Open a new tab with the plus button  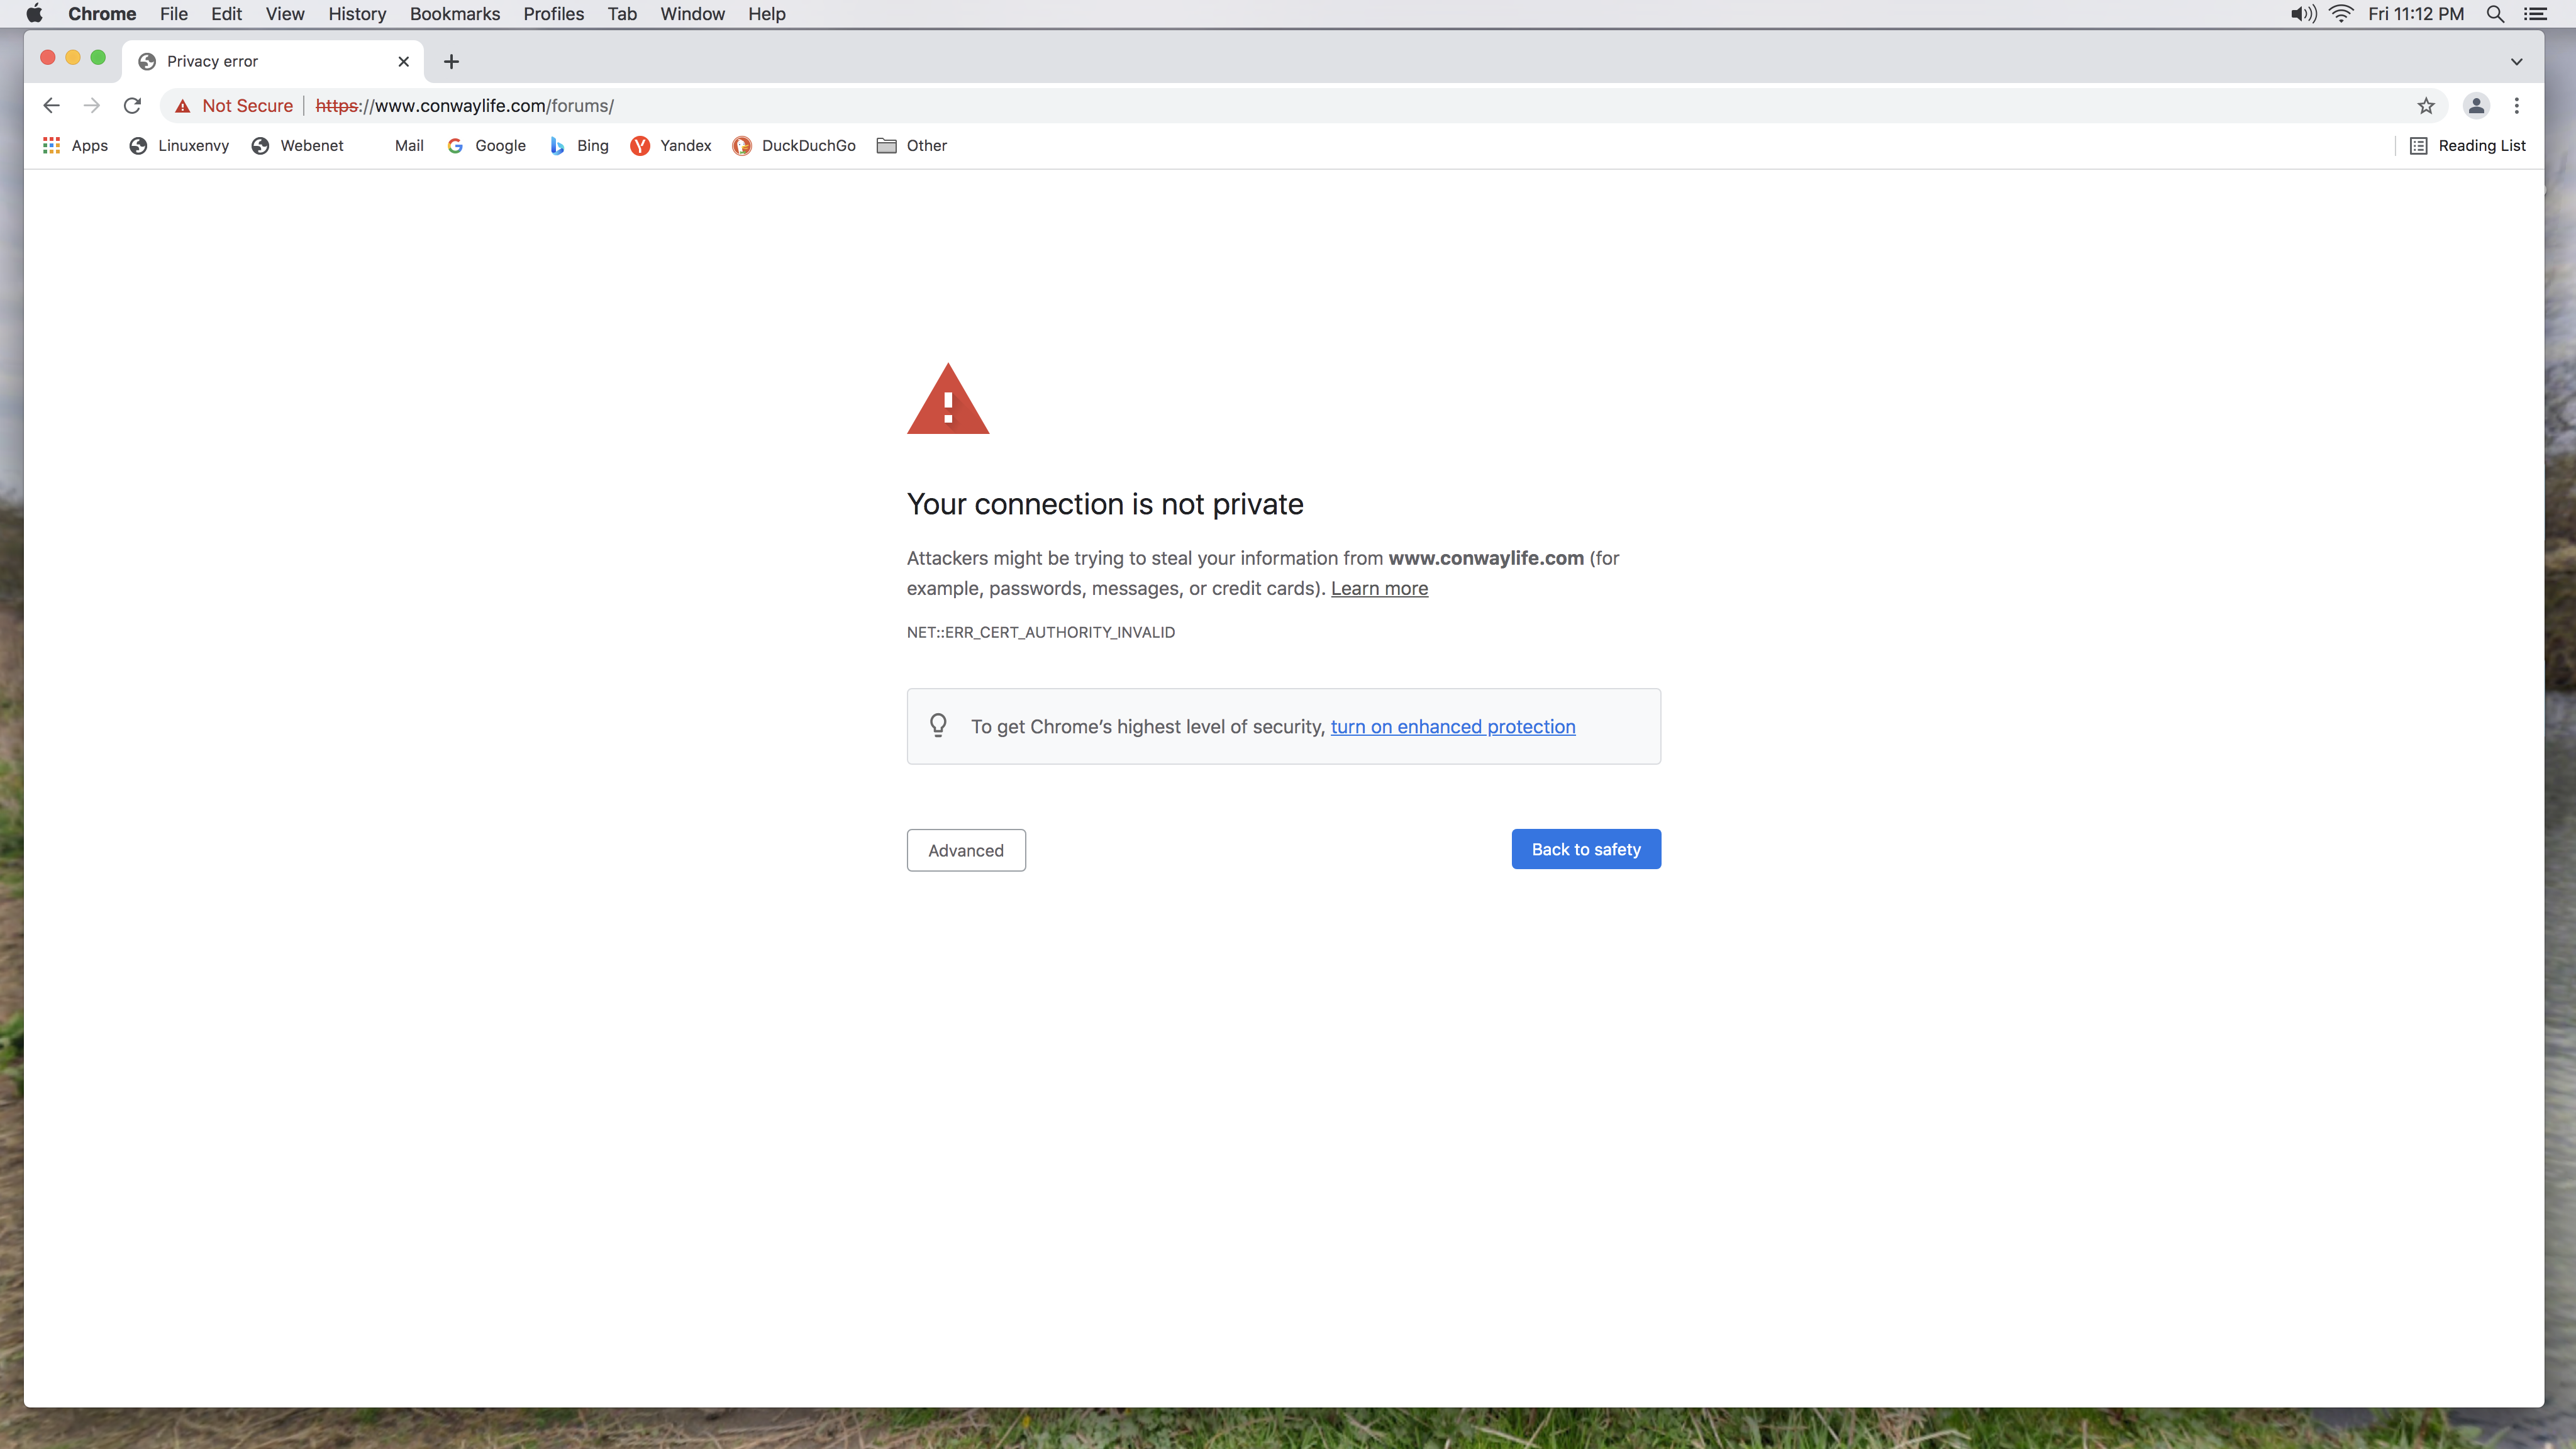pyautogui.click(x=452, y=62)
